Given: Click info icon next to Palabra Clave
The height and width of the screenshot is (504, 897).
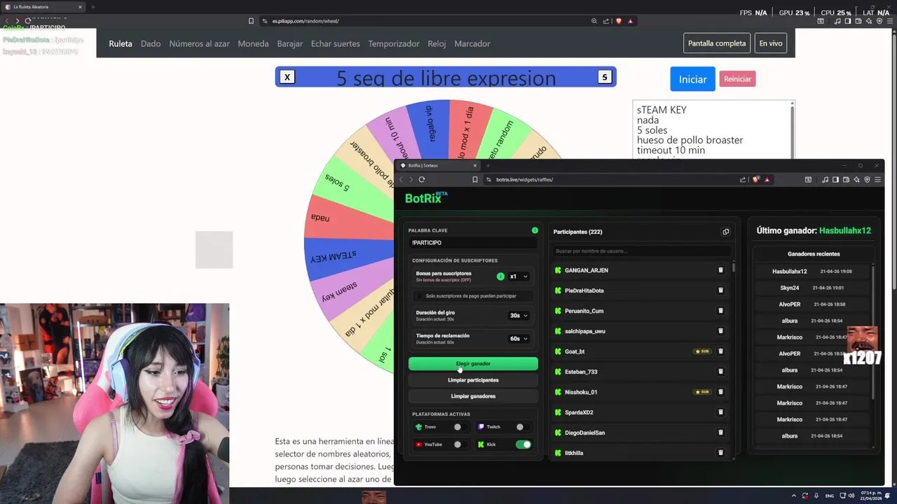Looking at the screenshot, I should (535, 230).
